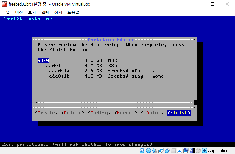Screen dimensions: 235x154
Task: Click the Create button in Partition Editor
Action: [46, 113]
